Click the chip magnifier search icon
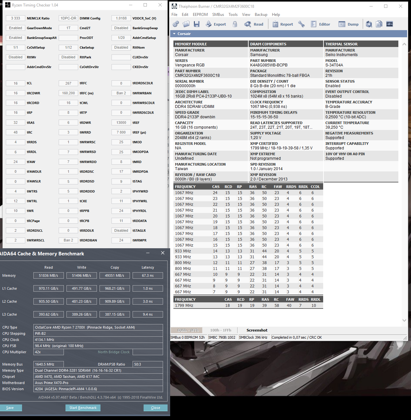This screenshot has height=420, width=411. pyautogui.click(x=369, y=24)
